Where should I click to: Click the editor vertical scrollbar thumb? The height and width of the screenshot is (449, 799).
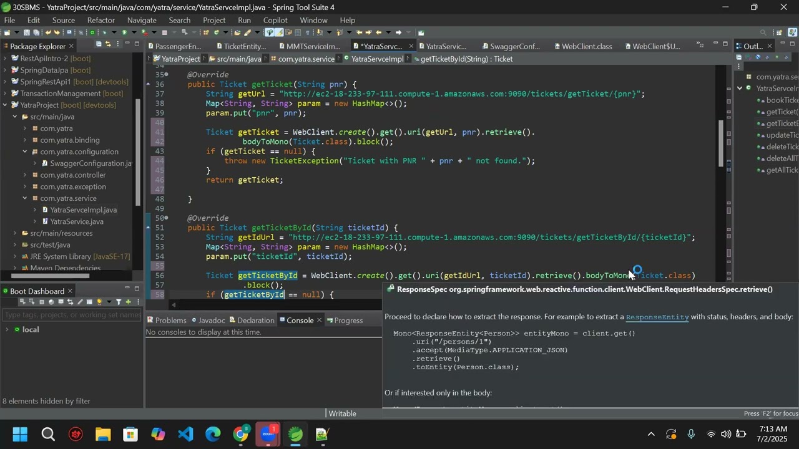tap(721, 143)
